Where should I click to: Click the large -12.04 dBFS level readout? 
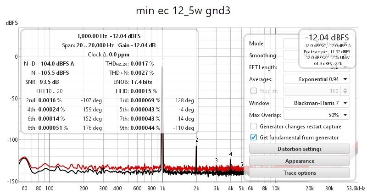pos(327,38)
